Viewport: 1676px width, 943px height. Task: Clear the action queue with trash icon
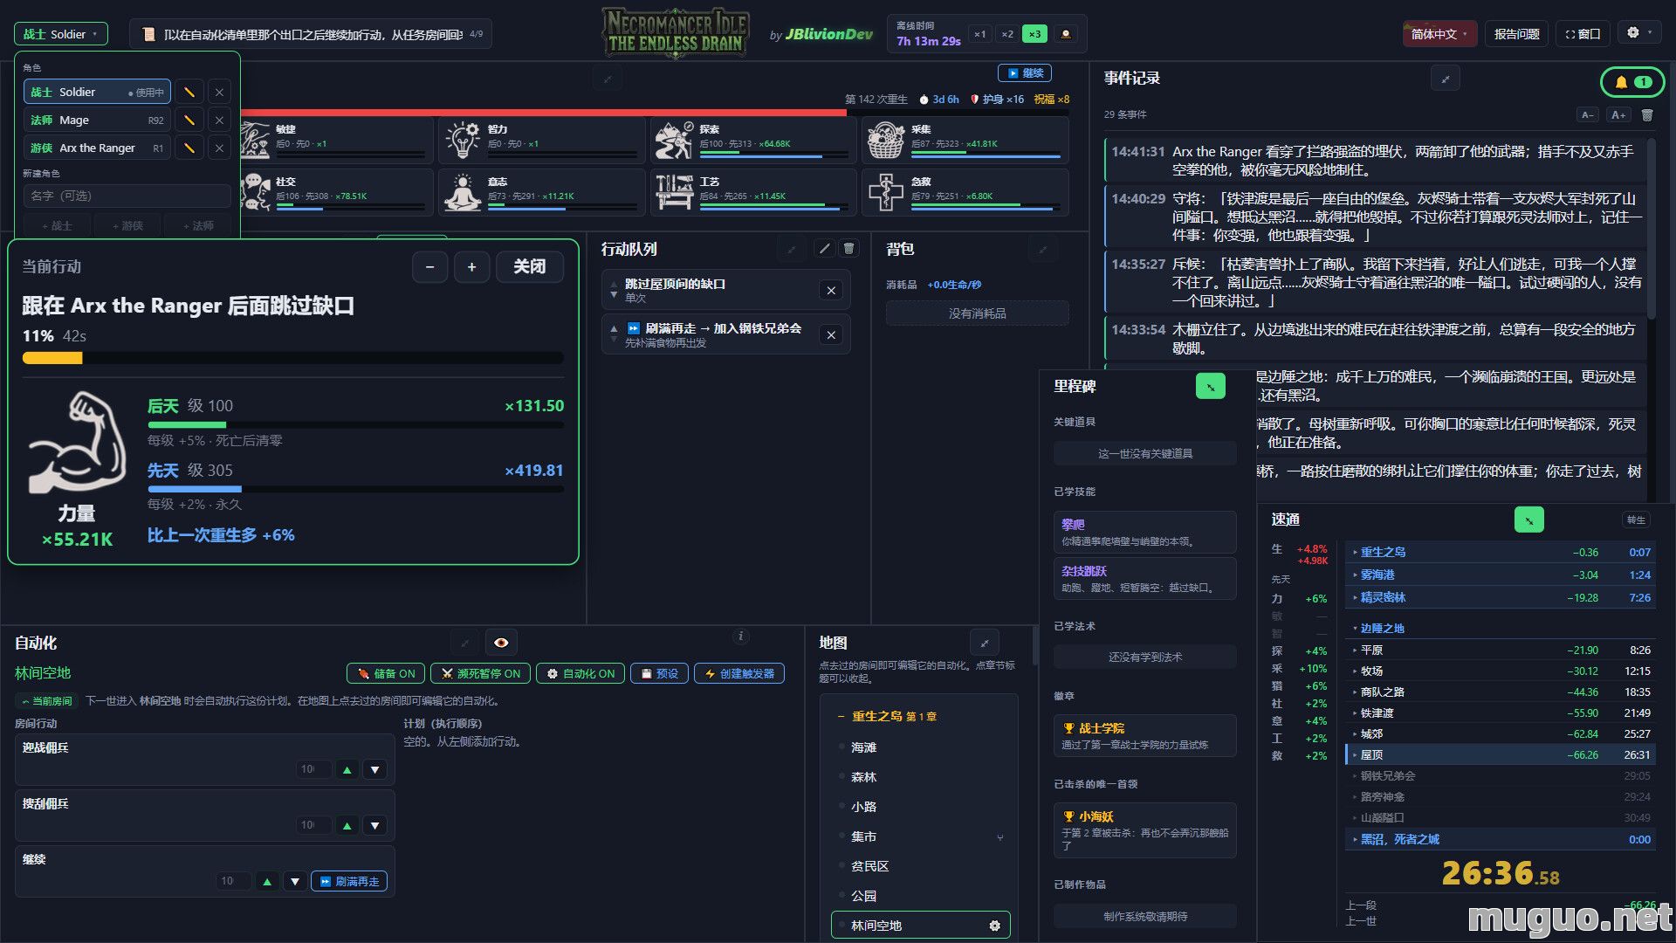coord(848,249)
